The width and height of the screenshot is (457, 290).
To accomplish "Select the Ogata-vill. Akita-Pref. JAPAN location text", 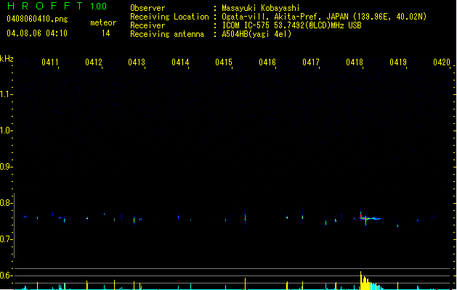I will [x=324, y=17].
